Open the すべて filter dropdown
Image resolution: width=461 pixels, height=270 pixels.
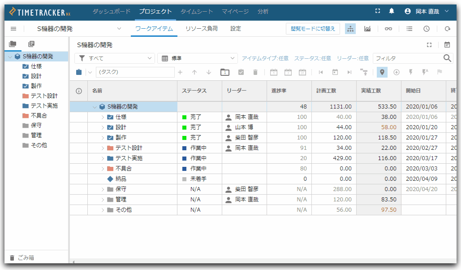click(150, 58)
